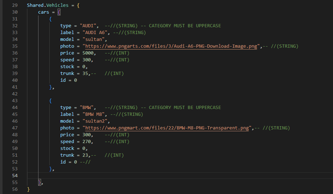The height and width of the screenshot is (194, 333).
Task: Select line number 54 in the gutter
Action: tap(15, 176)
